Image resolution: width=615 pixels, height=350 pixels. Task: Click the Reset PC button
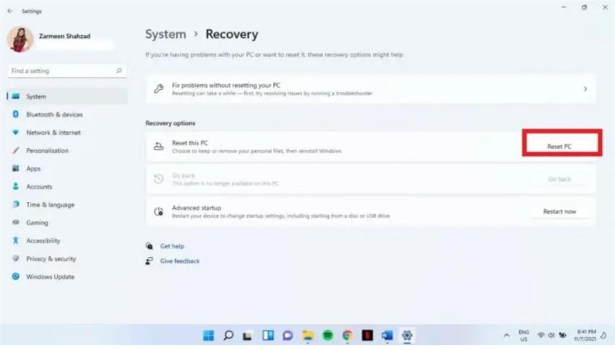[x=560, y=146]
